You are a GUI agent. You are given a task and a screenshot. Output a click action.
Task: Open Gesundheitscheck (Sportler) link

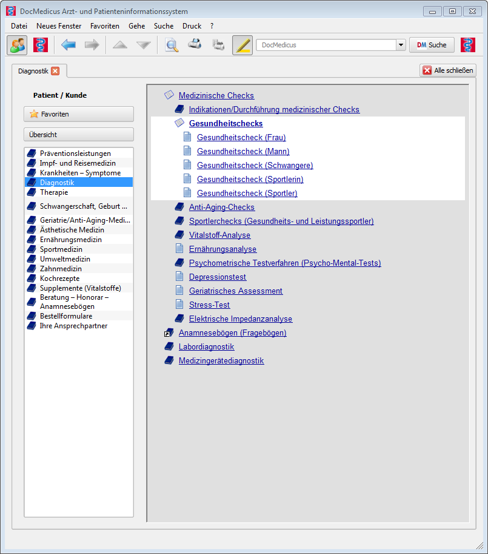point(247,194)
